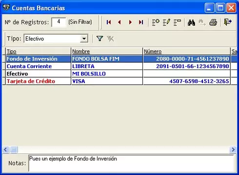The height and width of the screenshot is (175, 239).
Task: Remove filter using crossed funnel icon
Action: click(110, 38)
